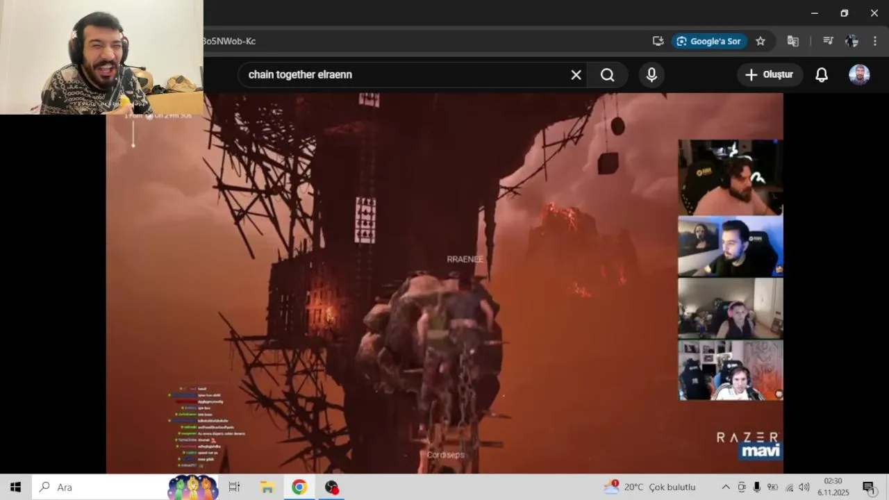Click the Oluştur create button
889x500 pixels.
[770, 75]
